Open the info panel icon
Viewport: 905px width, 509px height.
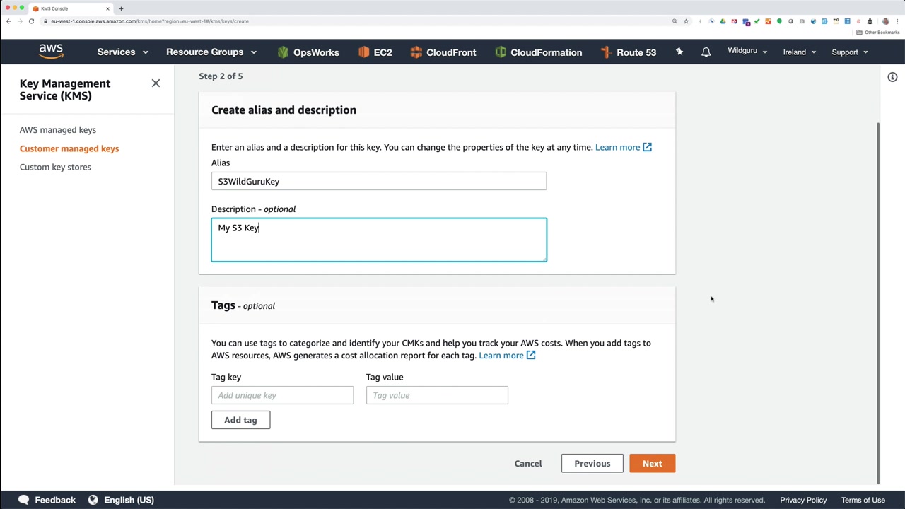(892, 77)
